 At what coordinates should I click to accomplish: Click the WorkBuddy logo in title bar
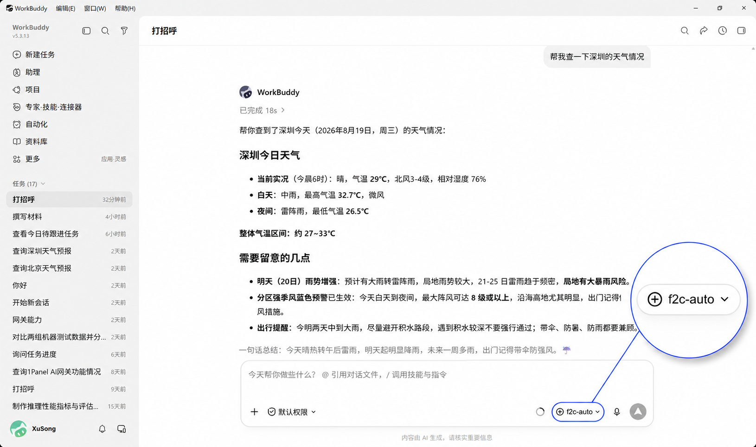click(9, 8)
